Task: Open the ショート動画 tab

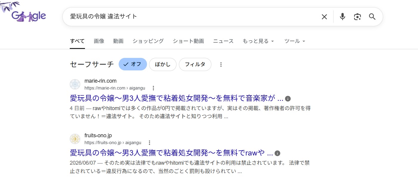Action: (188, 41)
